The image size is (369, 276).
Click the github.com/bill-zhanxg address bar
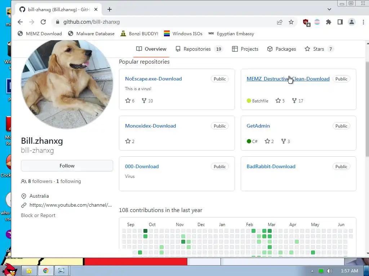pos(165,22)
